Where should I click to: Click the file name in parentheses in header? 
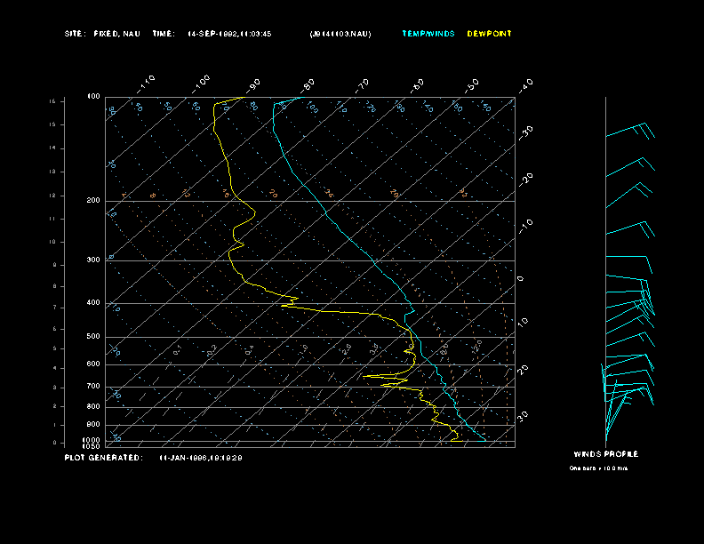coord(340,34)
